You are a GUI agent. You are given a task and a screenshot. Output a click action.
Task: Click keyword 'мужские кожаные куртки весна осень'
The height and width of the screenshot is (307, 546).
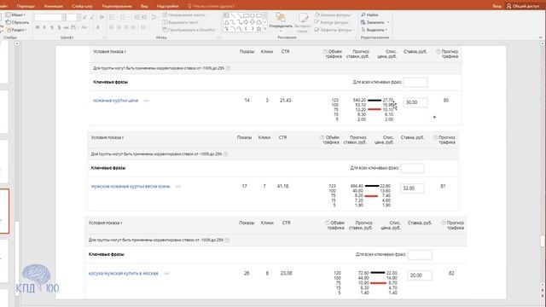click(x=131, y=187)
